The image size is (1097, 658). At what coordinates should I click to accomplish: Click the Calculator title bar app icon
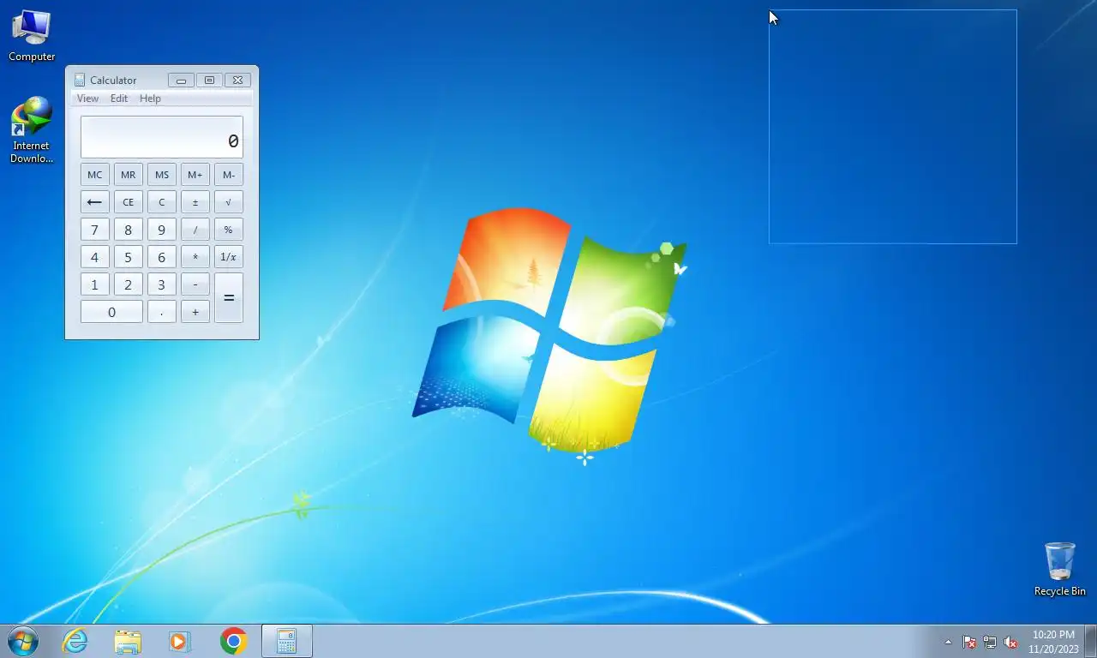click(80, 80)
